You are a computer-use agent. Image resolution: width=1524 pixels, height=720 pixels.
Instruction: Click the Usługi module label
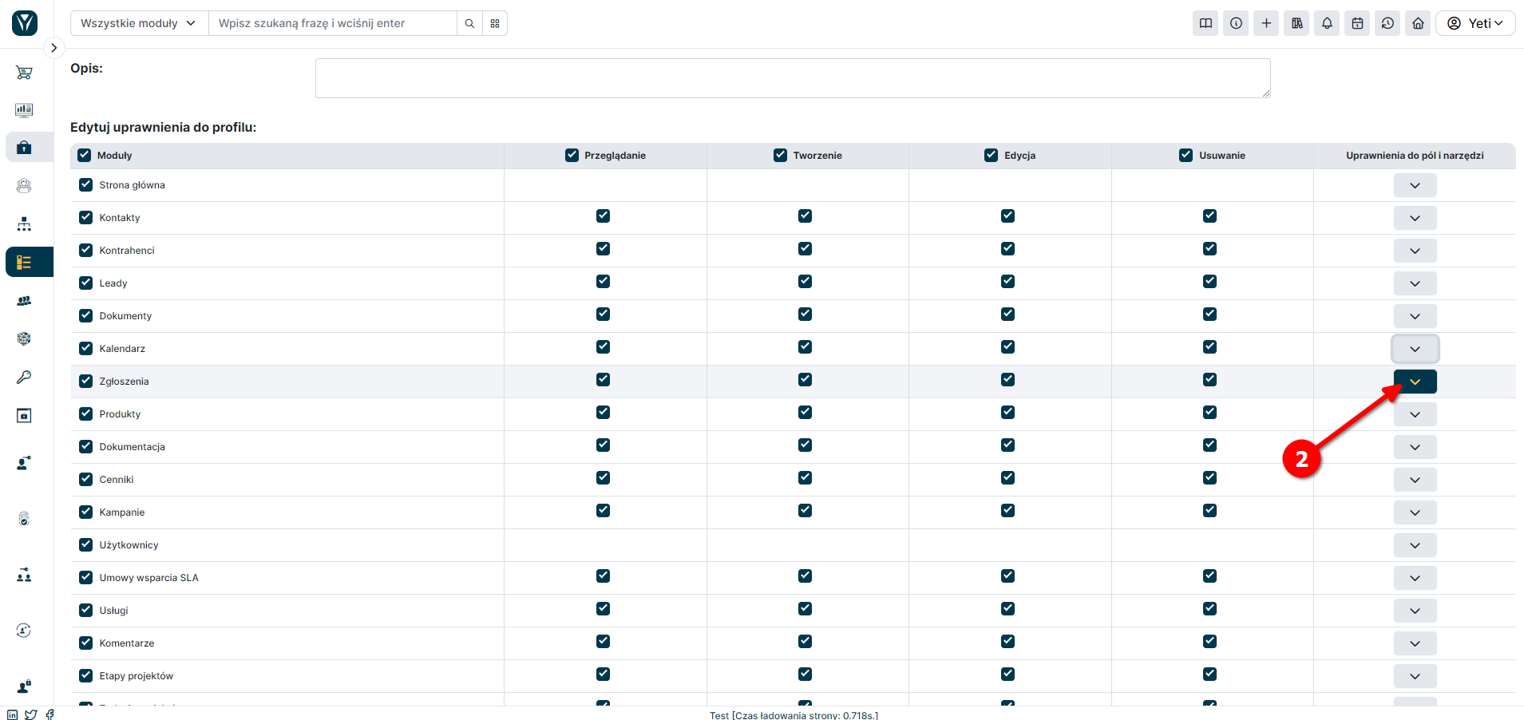coord(113,611)
